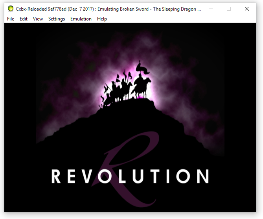Open the Settings menu
Screen dimensions: 263x219
tap(57, 19)
